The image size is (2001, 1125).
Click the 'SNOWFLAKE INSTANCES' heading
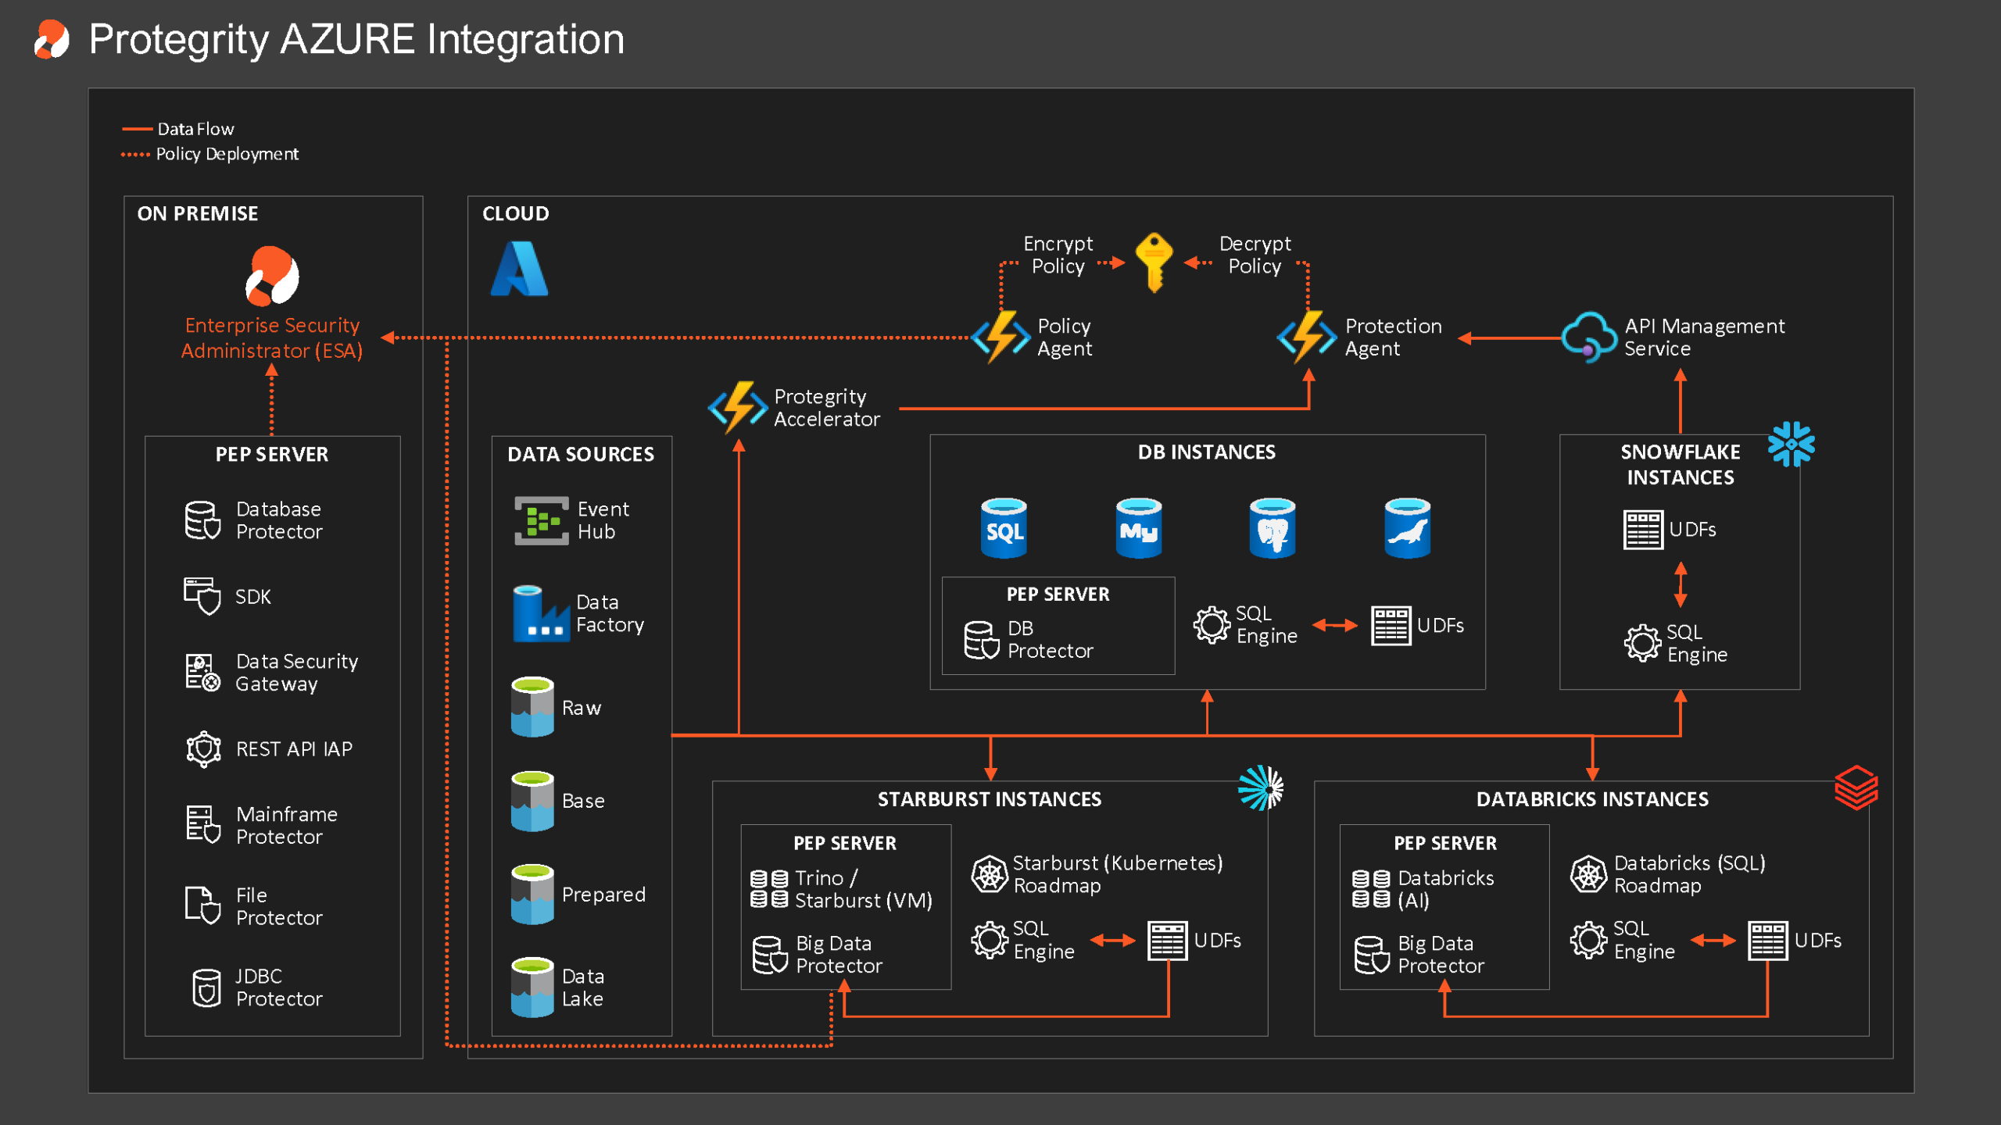1680,465
